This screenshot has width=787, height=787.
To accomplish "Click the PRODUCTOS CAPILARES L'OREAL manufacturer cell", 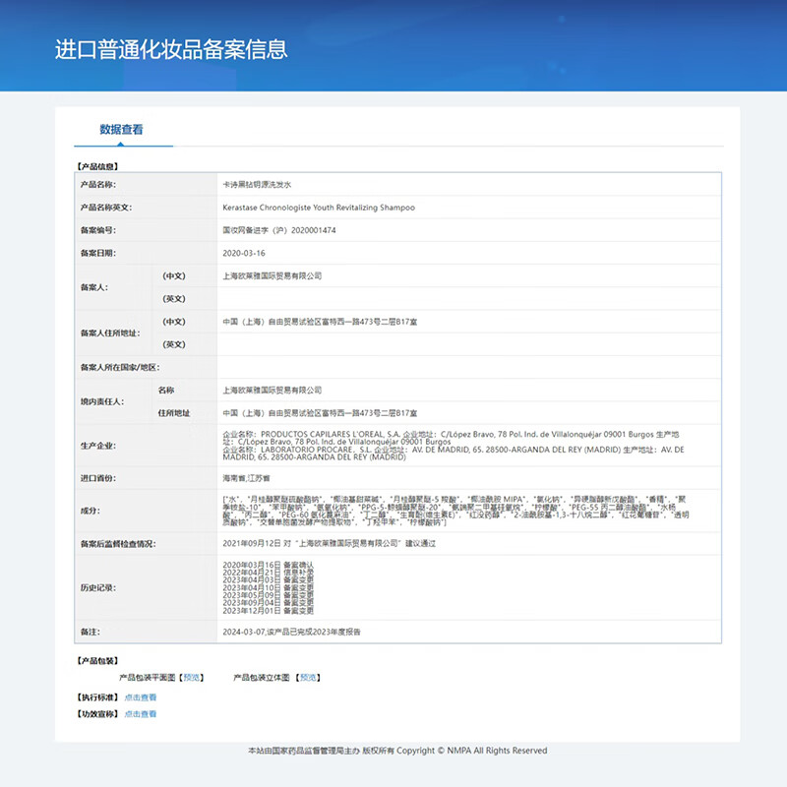I will click(393, 446).
